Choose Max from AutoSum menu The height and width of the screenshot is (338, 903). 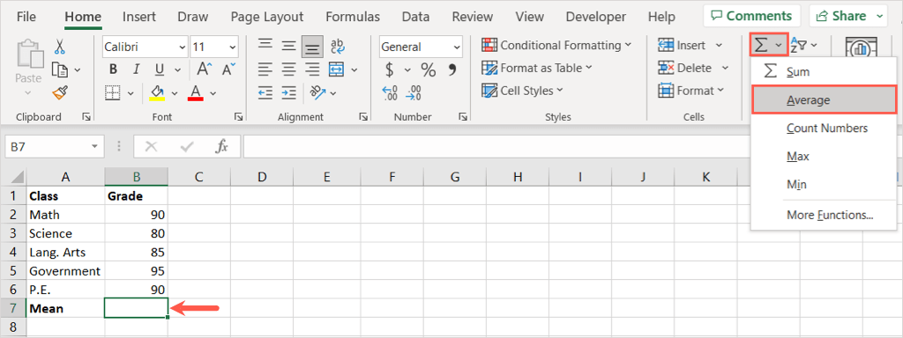[824, 157]
